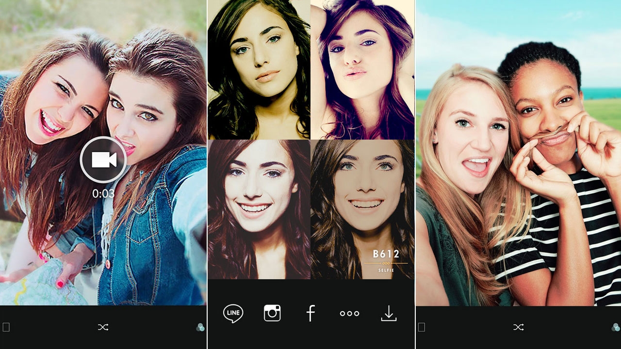Tap rectangle layout icon in right panel
Image resolution: width=621 pixels, height=349 pixels.
(422, 327)
